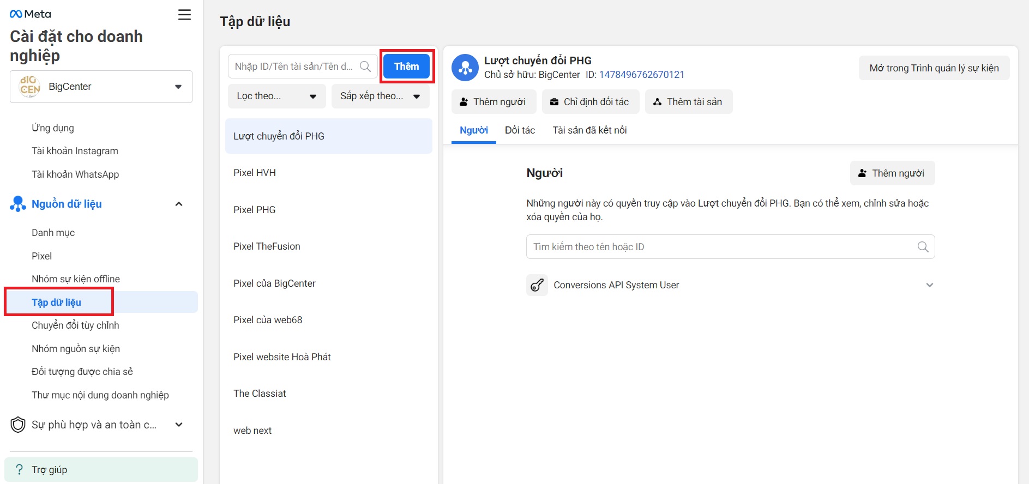Click the BigCenter business logo
1029x484 pixels.
[x=30, y=87]
